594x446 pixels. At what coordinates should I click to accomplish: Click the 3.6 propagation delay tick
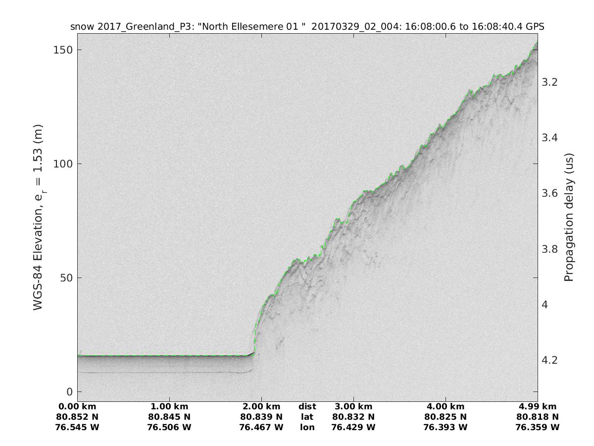(x=549, y=193)
